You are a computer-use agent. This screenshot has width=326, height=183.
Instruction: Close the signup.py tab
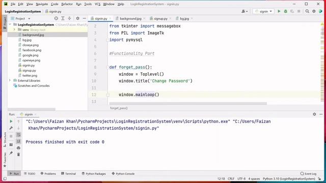pos(170,18)
